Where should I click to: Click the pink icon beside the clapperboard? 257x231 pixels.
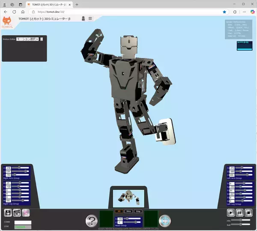pos(26,213)
